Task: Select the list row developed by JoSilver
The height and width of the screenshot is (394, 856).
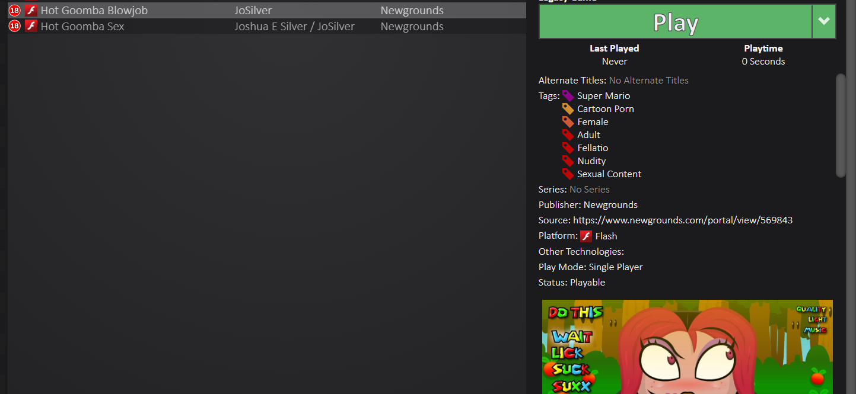Action: 267,11
